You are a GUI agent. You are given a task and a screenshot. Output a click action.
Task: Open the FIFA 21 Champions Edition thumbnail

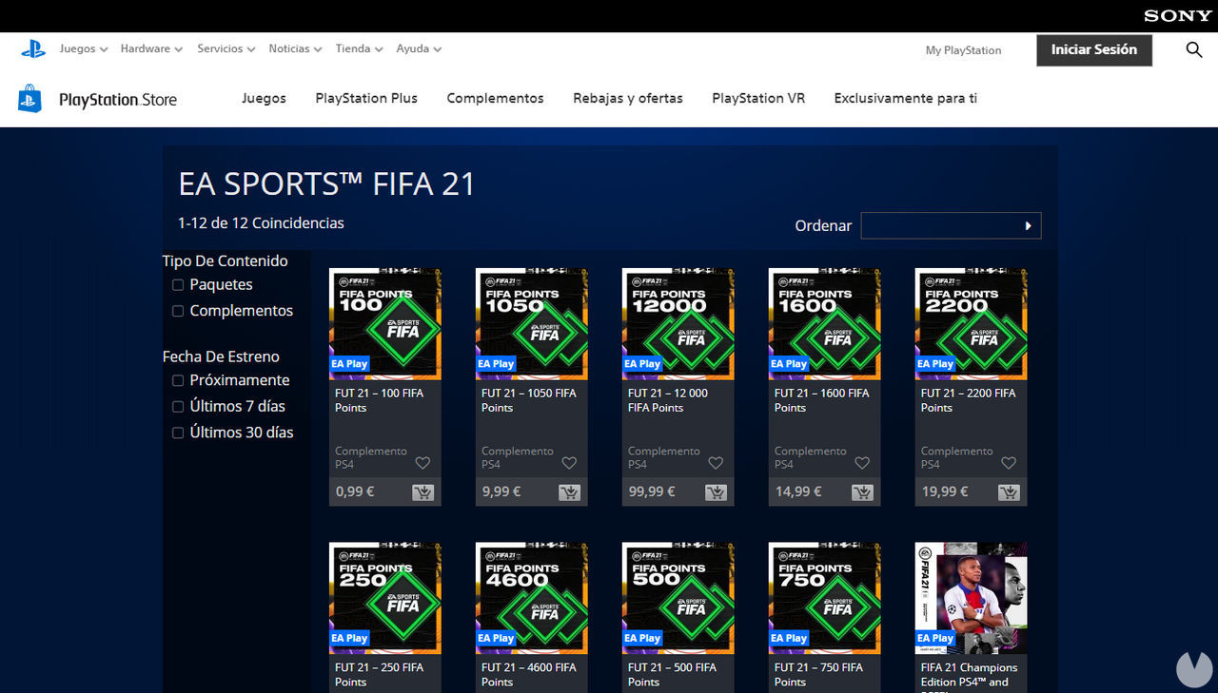click(971, 598)
